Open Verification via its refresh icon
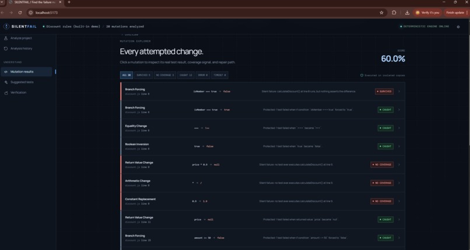Viewport: 470px width, 250px height. click(x=6, y=92)
